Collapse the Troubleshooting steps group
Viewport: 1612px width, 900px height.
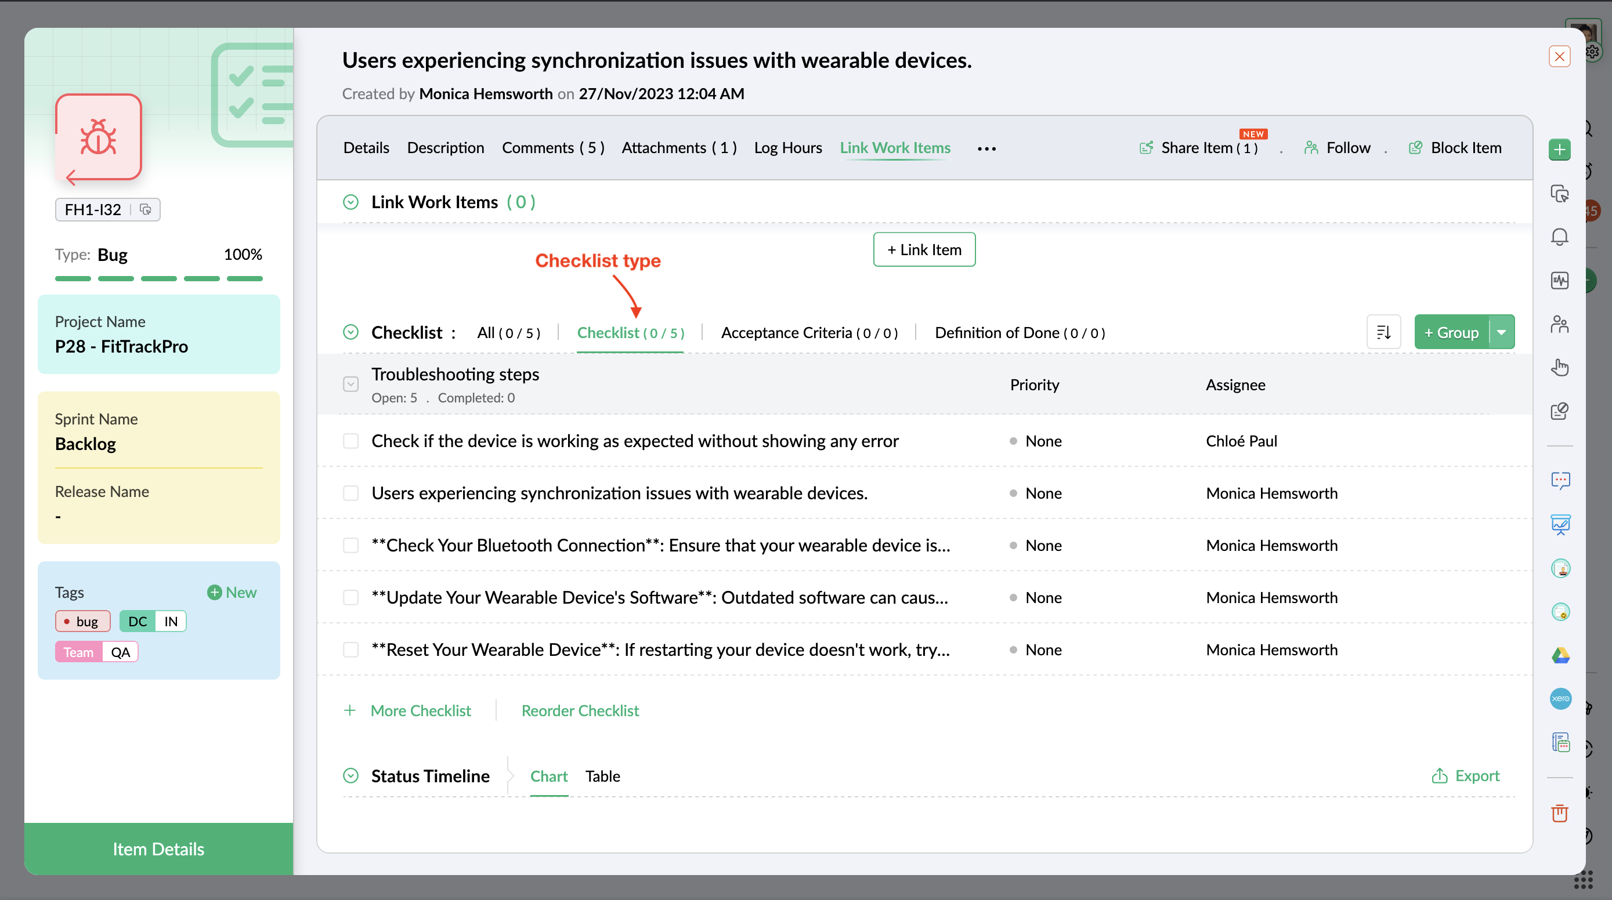click(x=350, y=384)
